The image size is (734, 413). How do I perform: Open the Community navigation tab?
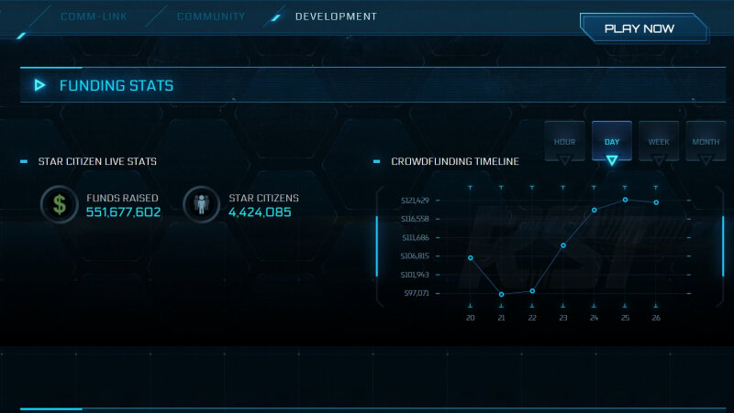[x=211, y=16]
